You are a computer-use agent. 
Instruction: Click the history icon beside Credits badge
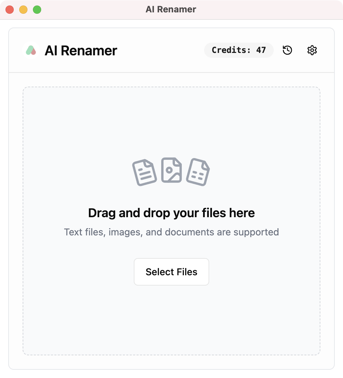pyautogui.click(x=287, y=50)
